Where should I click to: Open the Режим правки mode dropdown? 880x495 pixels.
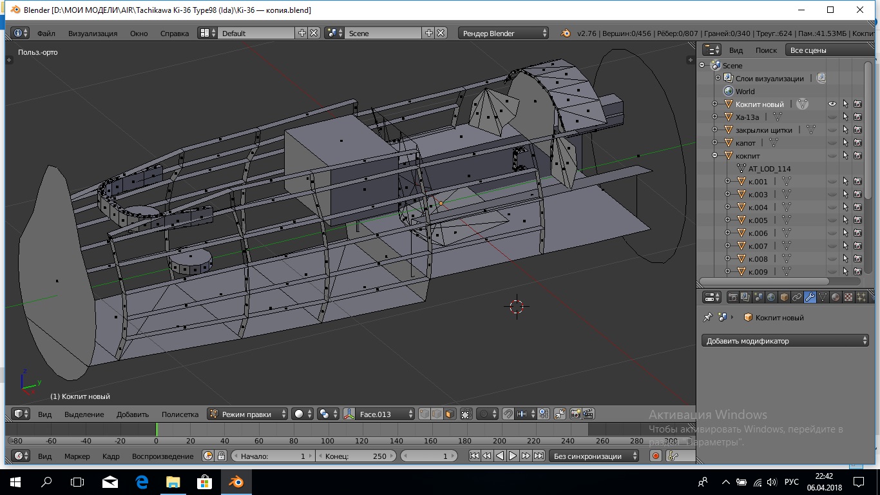click(247, 414)
